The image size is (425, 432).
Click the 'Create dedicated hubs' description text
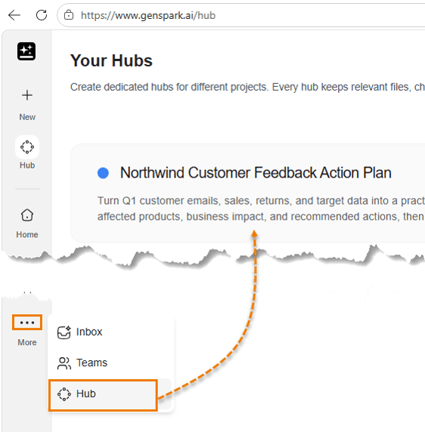[247, 87]
